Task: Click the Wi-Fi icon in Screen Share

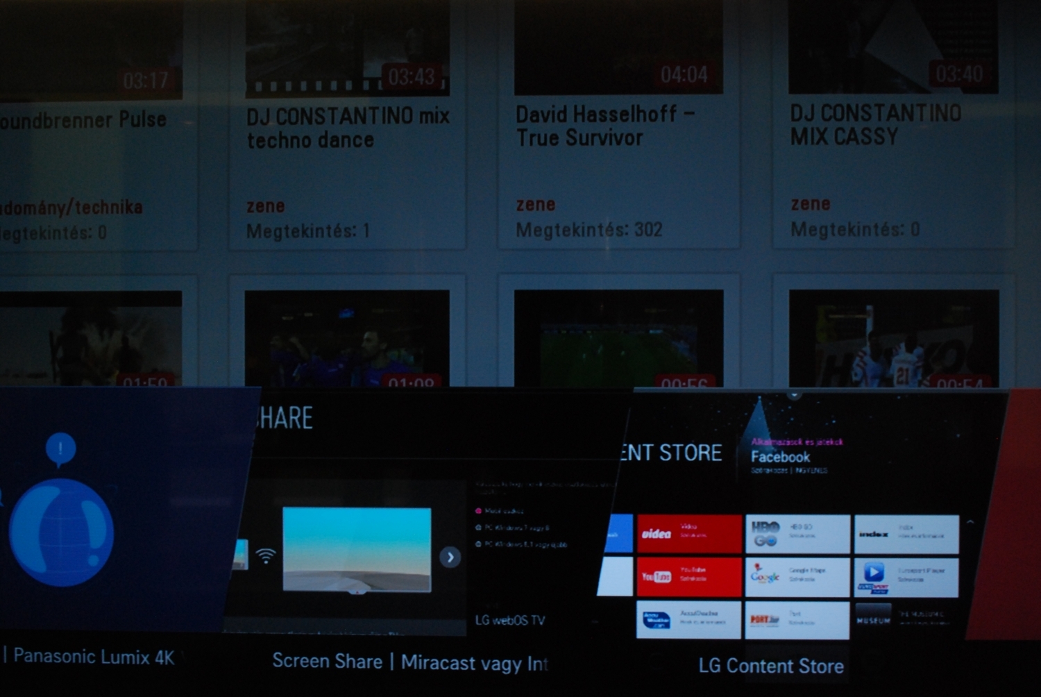Action: click(265, 555)
